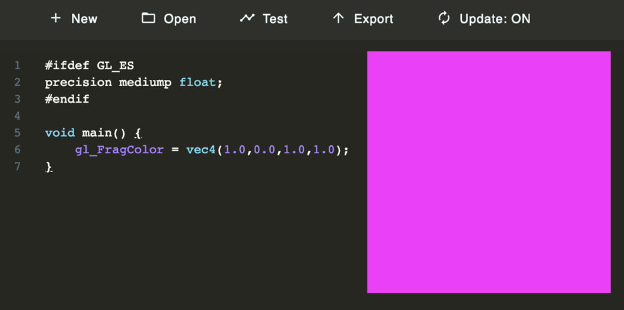The image size is (624, 310).
Task: Choose Export in the top bar
Action: point(374,19)
